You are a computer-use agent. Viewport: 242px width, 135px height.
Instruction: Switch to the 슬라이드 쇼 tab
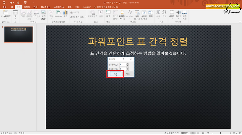pyautogui.click(x=59, y=7)
